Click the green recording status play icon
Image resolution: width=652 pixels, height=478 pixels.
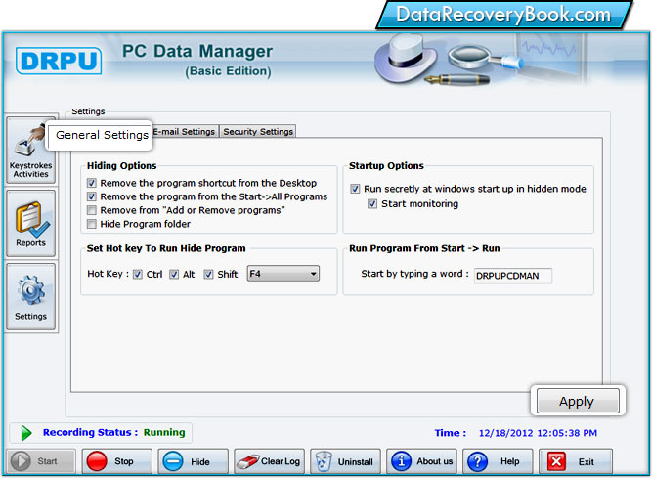[x=26, y=433]
